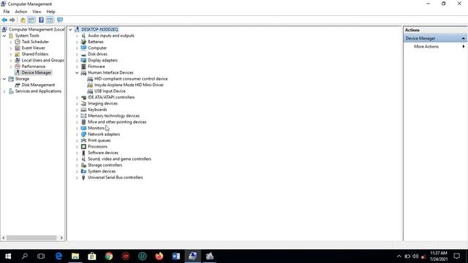This screenshot has height=263, width=468.
Task: Select Disk Management under Storage
Action: (38, 85)
